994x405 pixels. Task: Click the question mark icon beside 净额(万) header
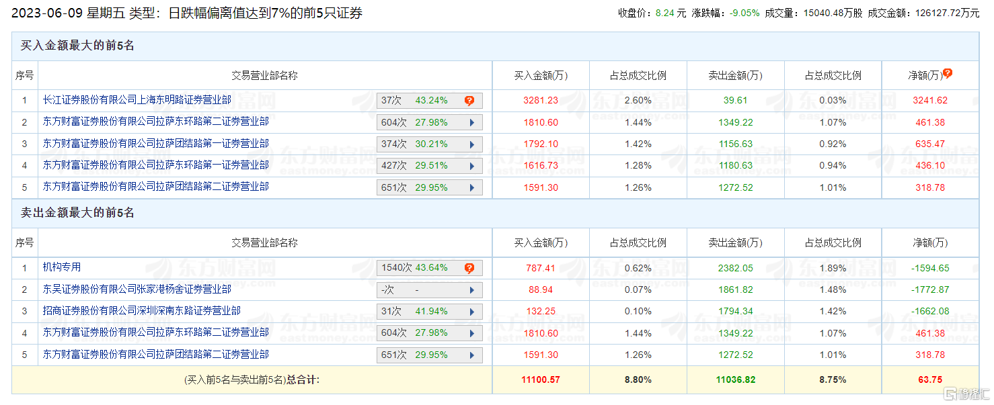[948, 73]
